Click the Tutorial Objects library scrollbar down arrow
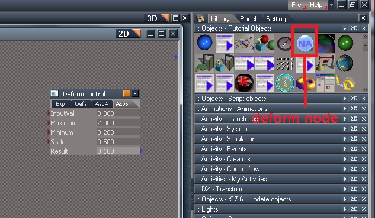 click(x=365, y=89)
